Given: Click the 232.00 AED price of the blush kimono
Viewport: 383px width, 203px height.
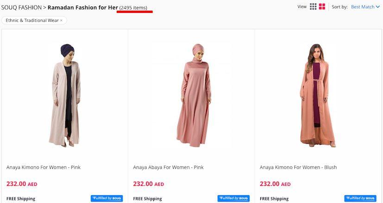Looking at the screenshot, I should [275, 184].
